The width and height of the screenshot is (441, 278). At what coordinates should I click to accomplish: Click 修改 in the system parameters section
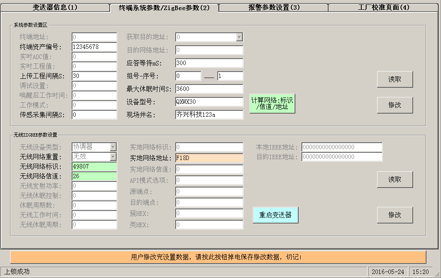pos(394,105)
